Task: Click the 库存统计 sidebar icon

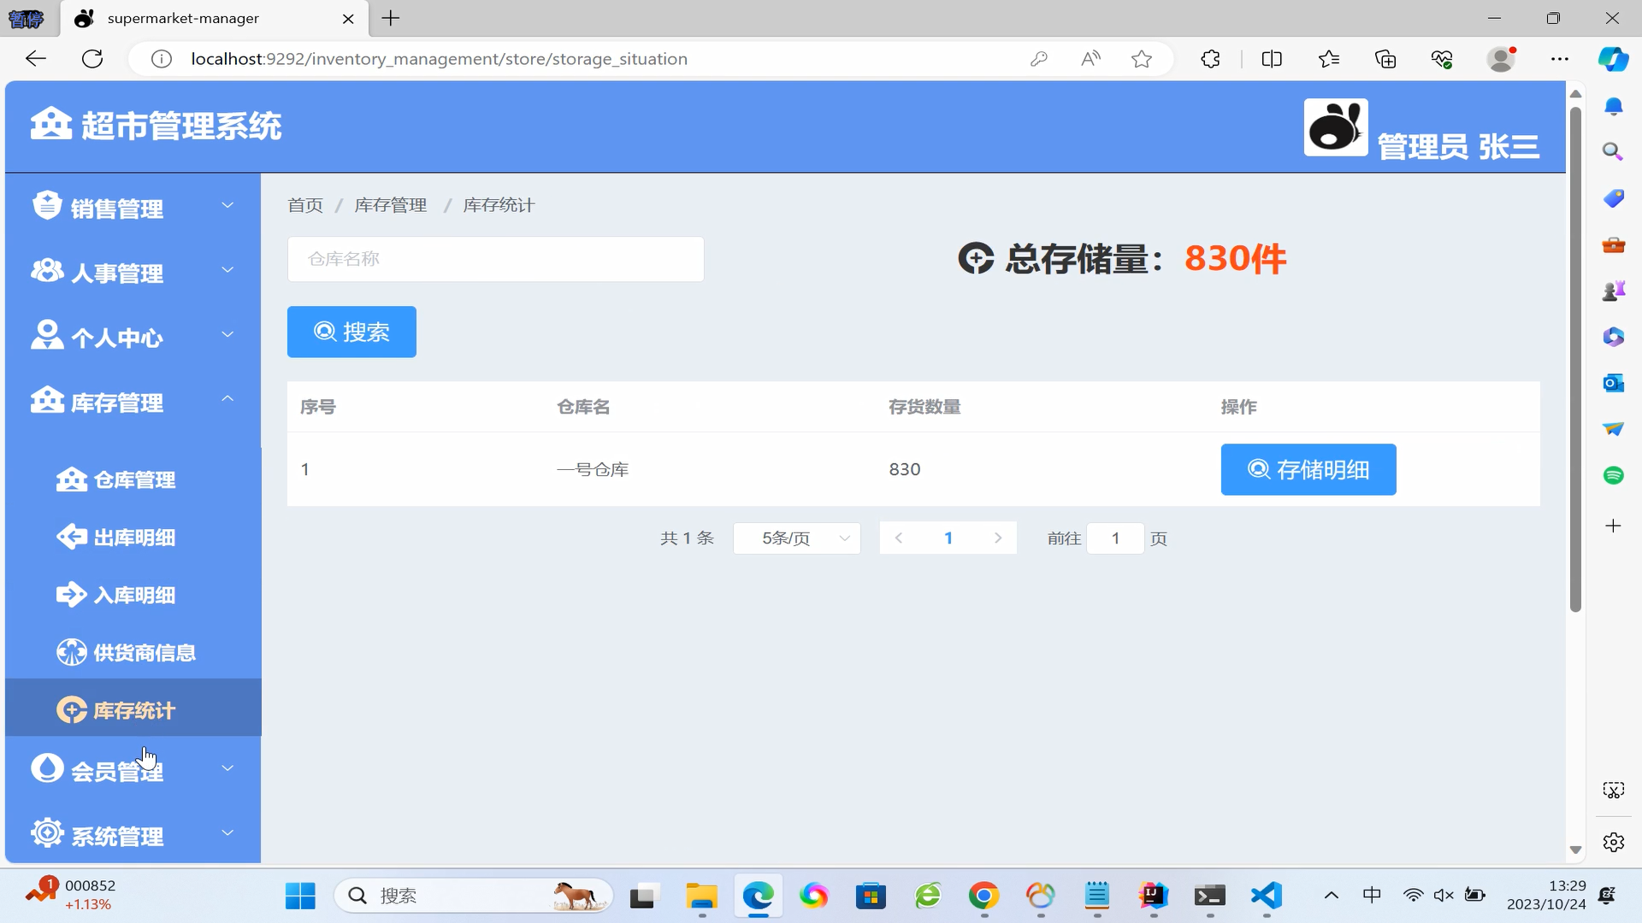Action: pos(71,709)
